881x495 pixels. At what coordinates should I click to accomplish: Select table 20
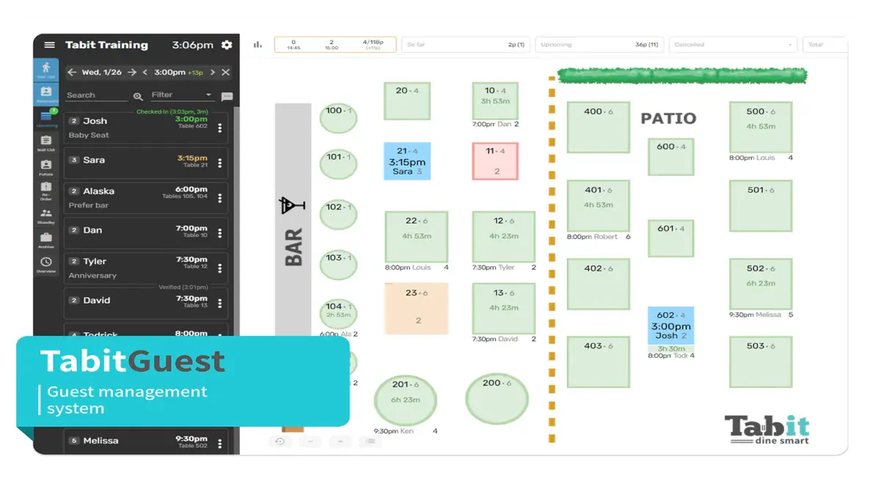pos(407,101)
